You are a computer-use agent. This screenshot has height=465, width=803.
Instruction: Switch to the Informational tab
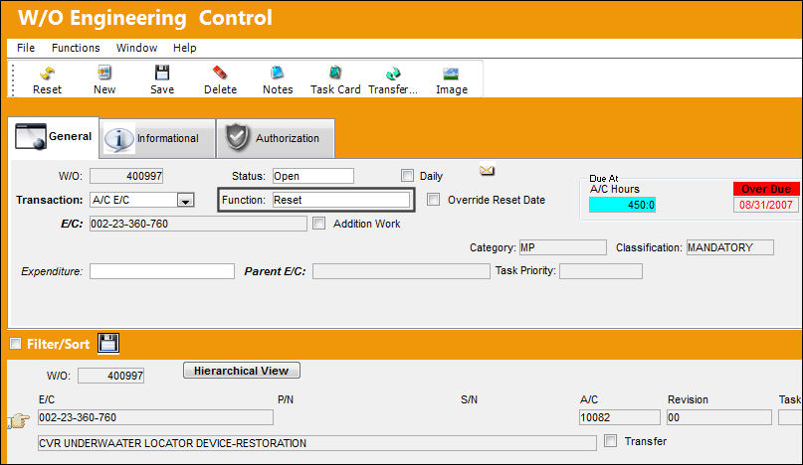(x=157, y=139)
